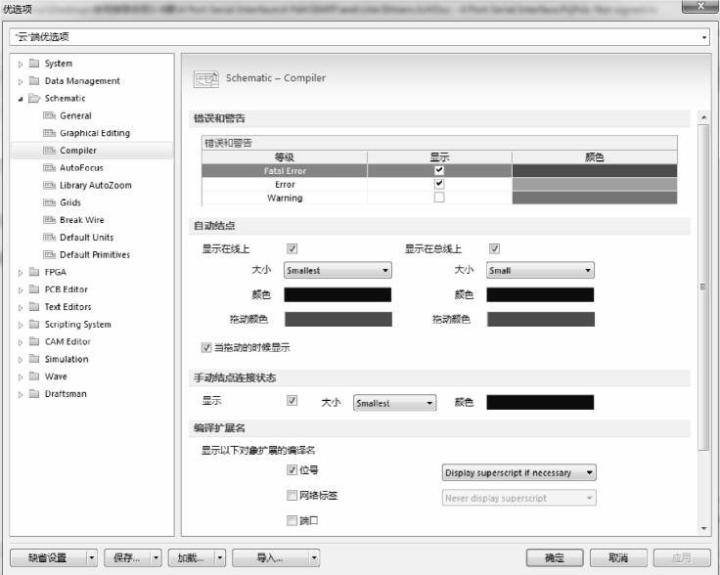
Task: Toggle the Error display checkbox
Action: 439,184
